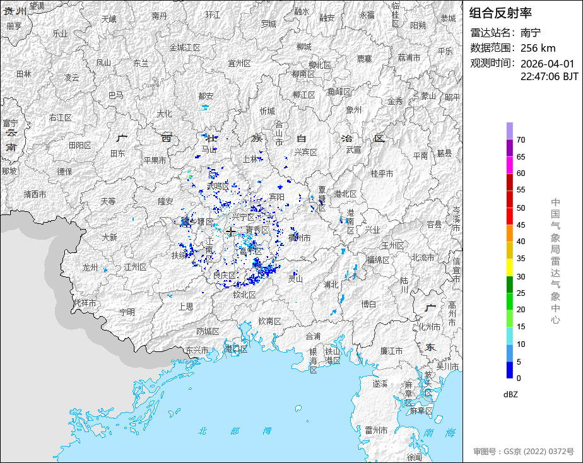
Task: Click the '兴宾区' map label
Action: point(305,152)
